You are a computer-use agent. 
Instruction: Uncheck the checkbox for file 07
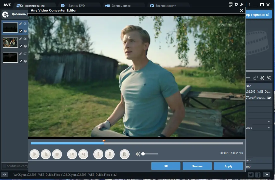[21, 61]
